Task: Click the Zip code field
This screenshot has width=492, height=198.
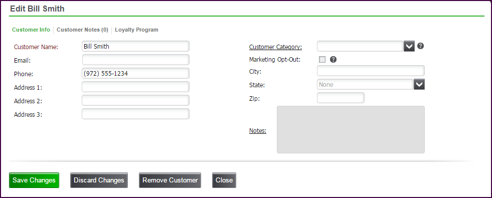Action: point(341,98)
